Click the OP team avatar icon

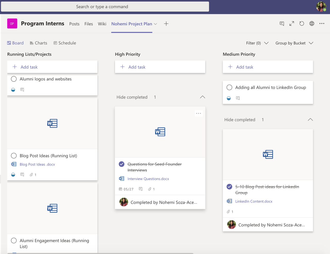coord(12,23)
